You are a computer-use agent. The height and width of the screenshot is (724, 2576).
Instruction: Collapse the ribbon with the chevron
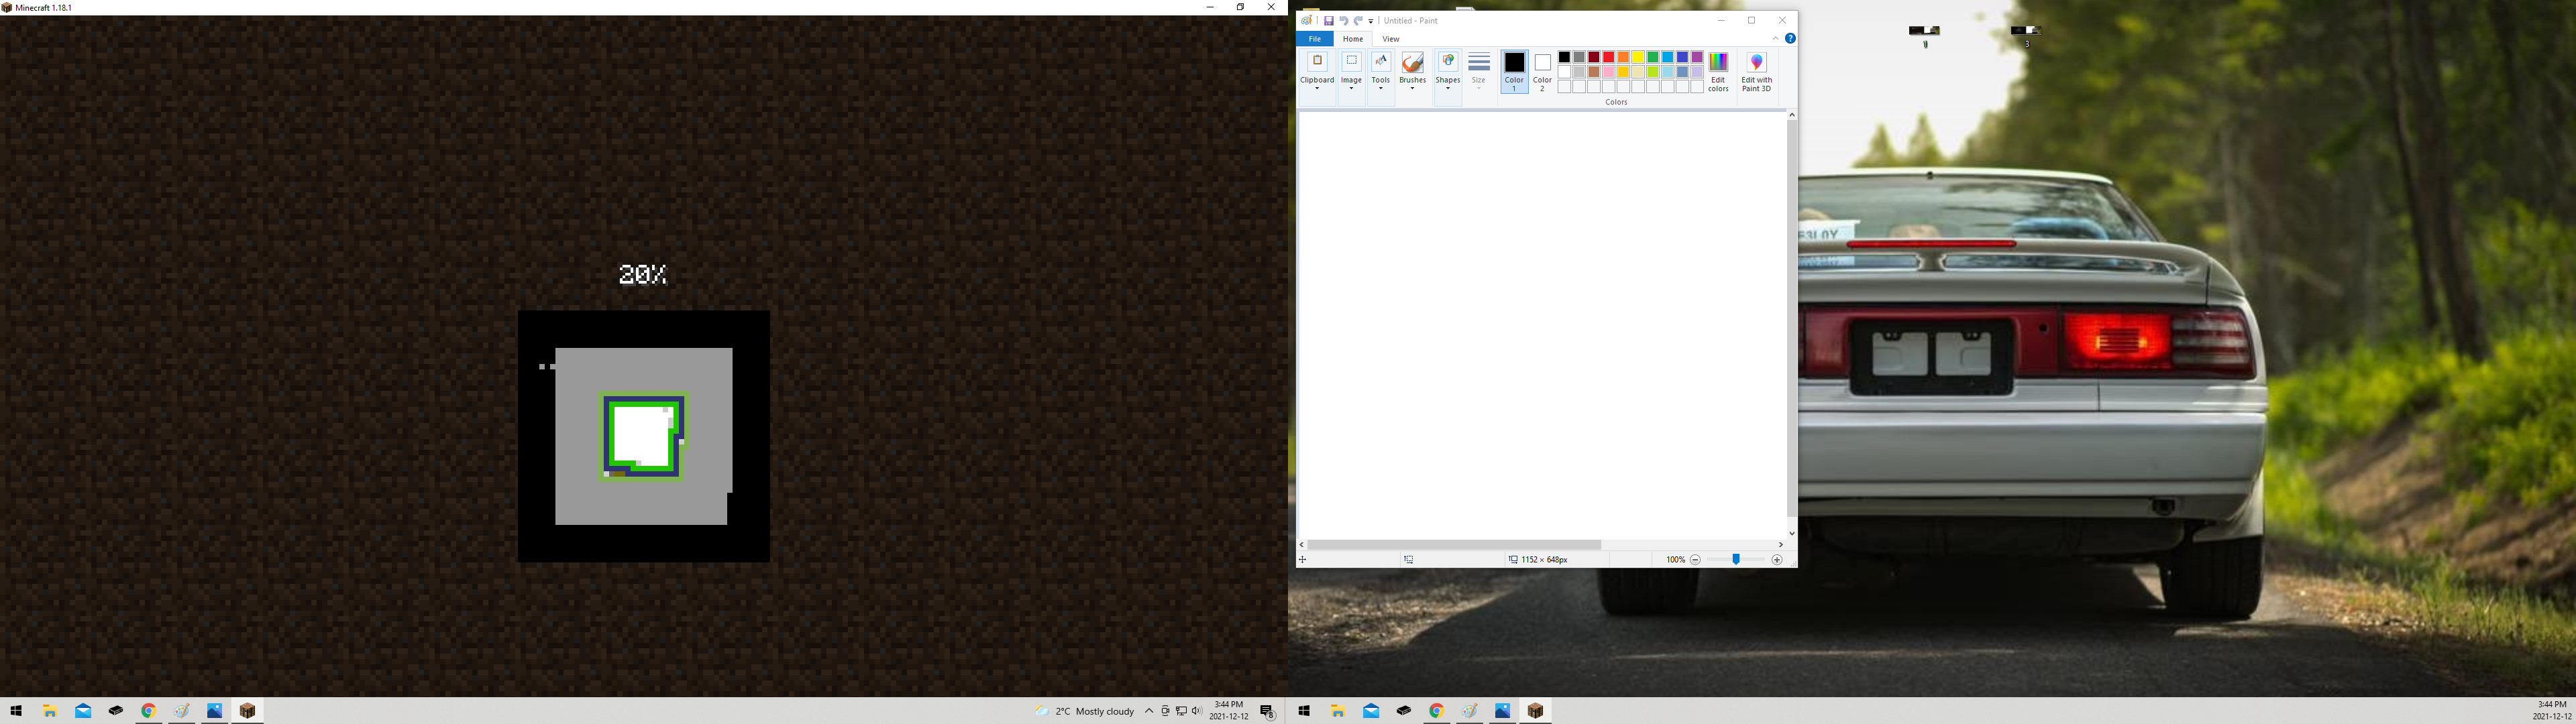pyautogui.click(x=1776, y=39)
